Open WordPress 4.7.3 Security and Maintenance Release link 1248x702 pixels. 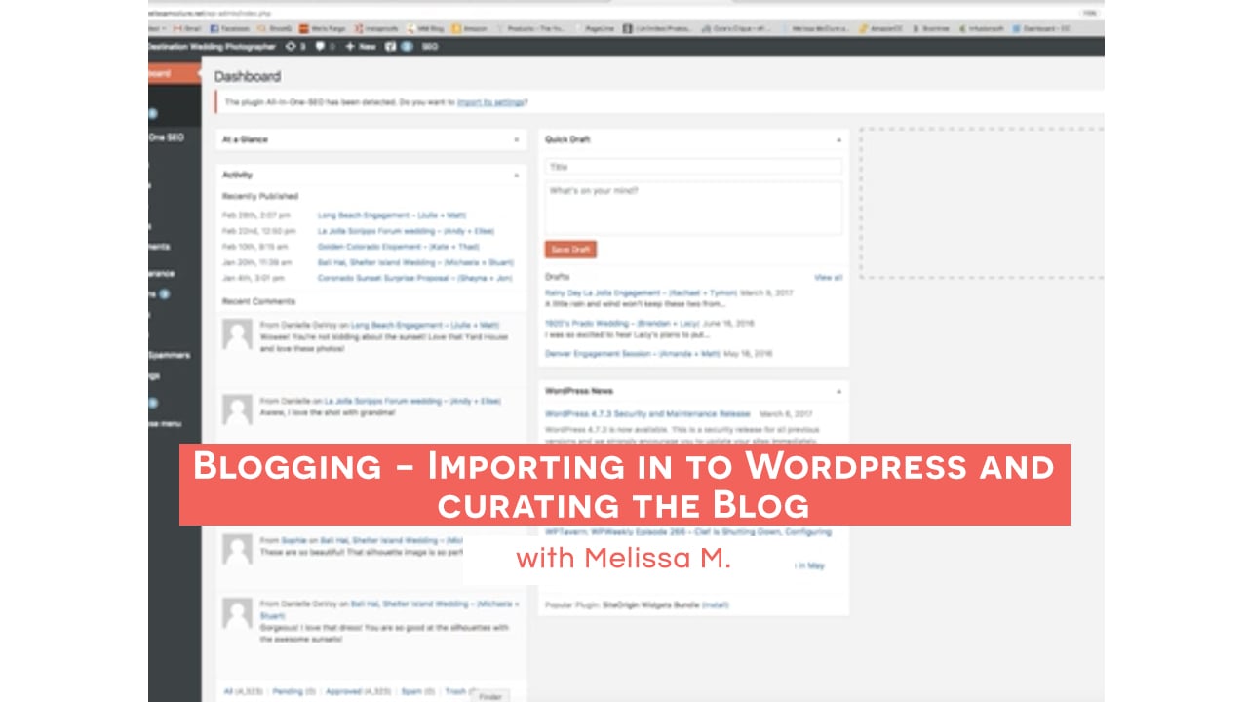647,413
